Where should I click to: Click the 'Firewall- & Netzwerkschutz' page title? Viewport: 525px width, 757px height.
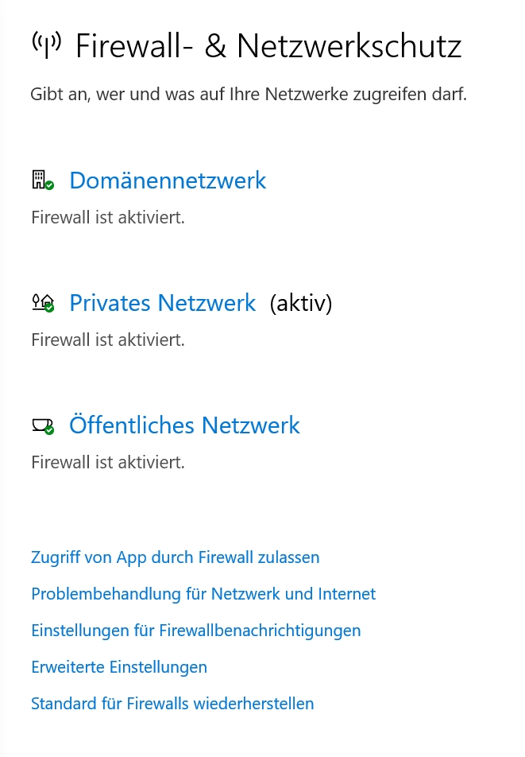(268, 46)
